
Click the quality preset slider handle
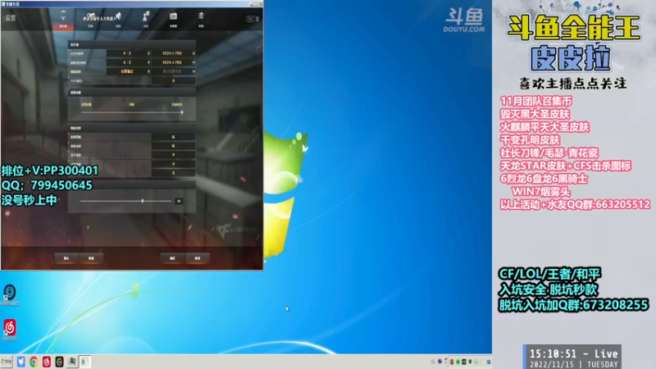pyautogui.click(x=182, y=112)
